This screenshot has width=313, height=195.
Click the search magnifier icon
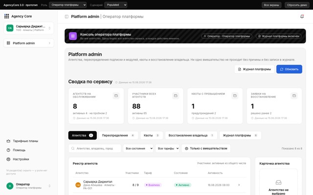[x=73, y=148]
